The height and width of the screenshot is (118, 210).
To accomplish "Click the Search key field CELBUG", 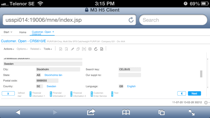I will point(130,69).
